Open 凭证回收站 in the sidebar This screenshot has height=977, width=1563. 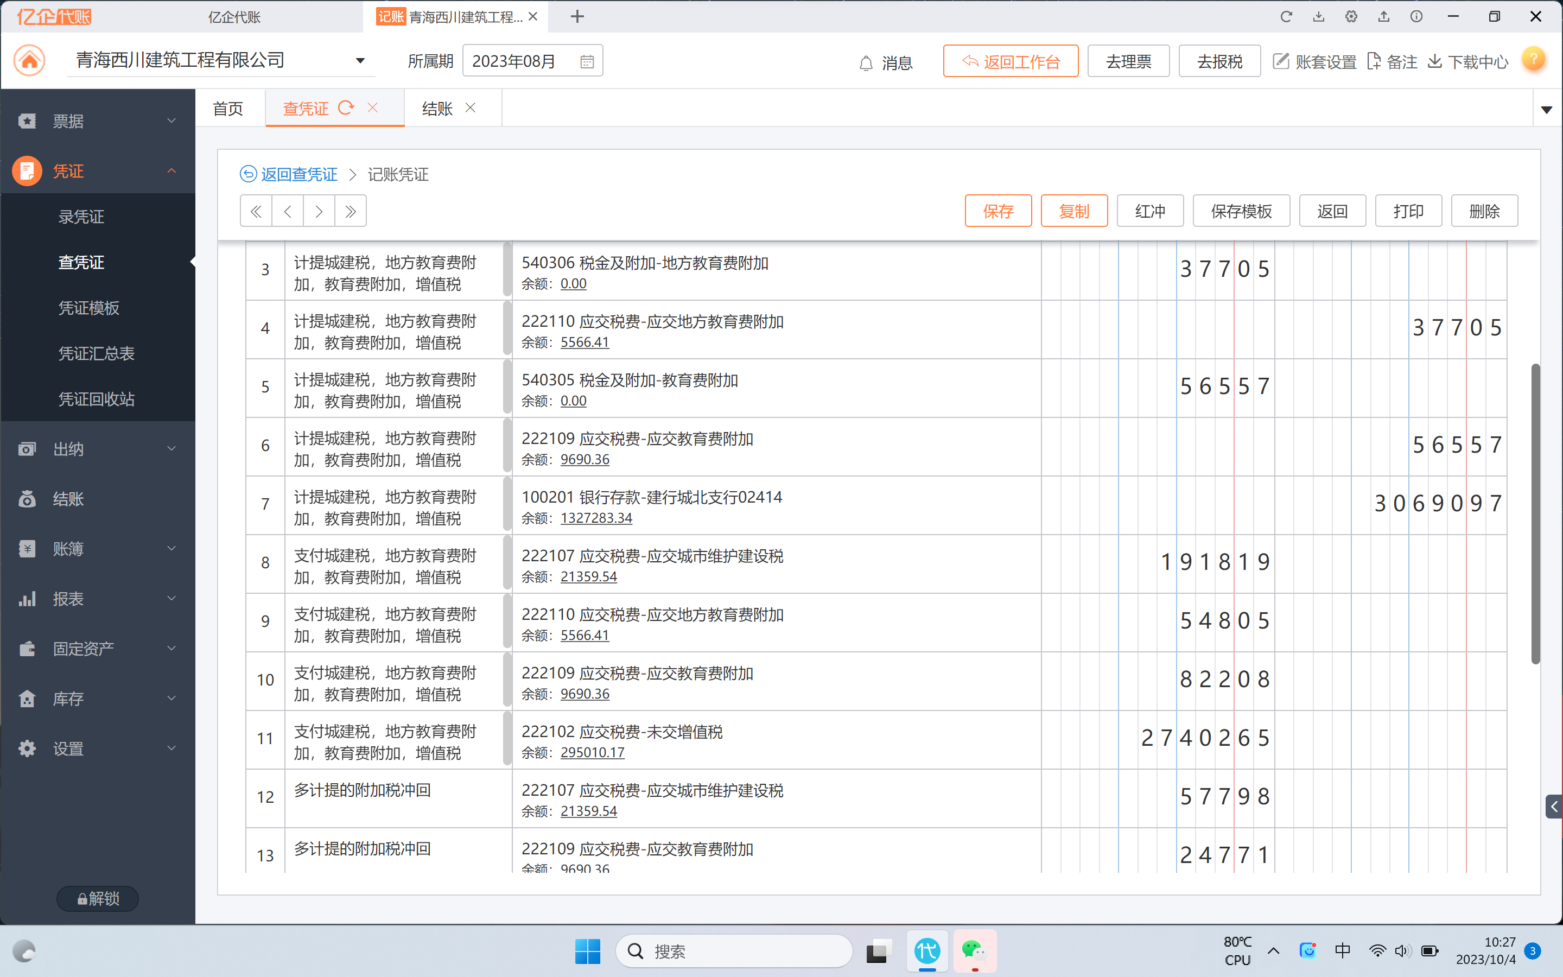97,399
